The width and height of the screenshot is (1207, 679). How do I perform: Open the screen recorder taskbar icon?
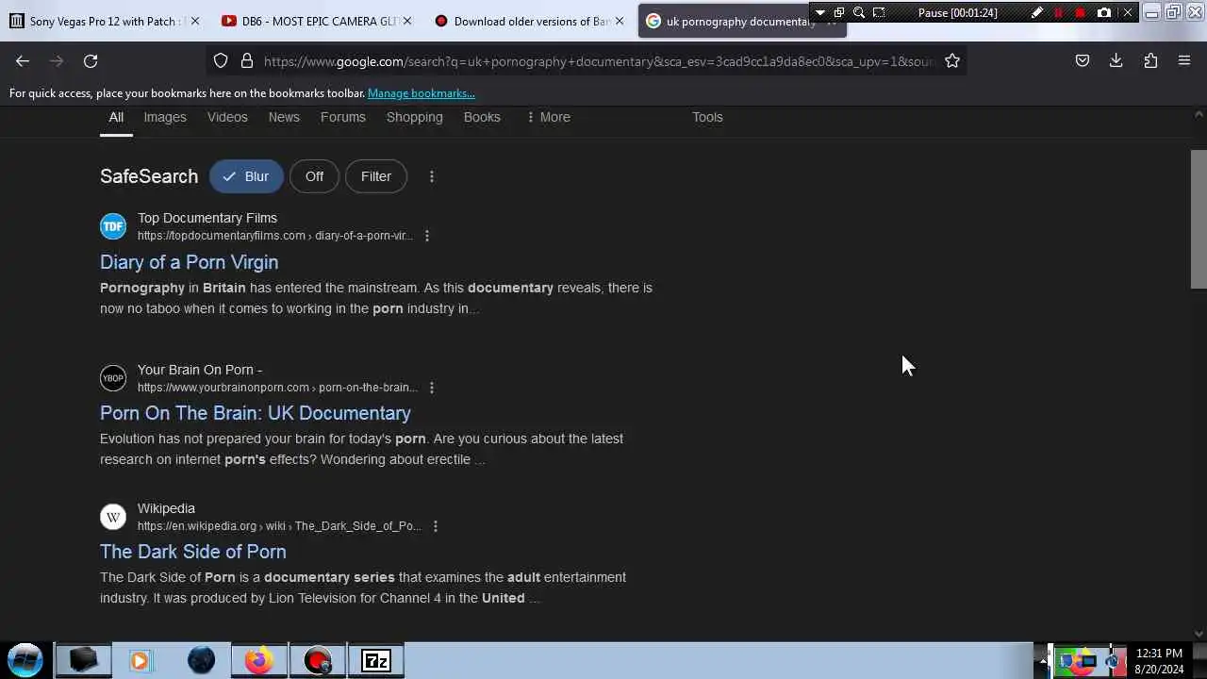(x=318, y=660)
